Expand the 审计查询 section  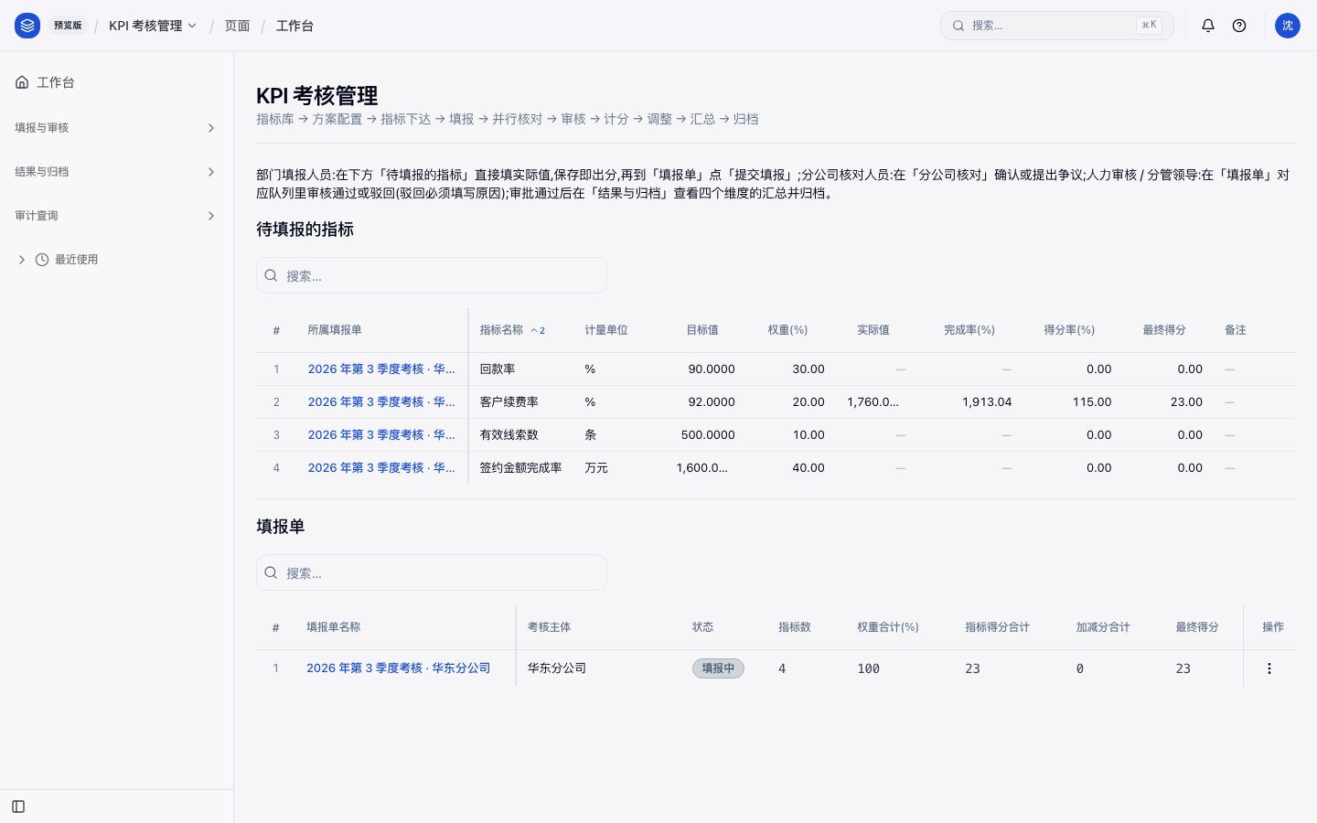pyautogui.click(x=116, y=216)
